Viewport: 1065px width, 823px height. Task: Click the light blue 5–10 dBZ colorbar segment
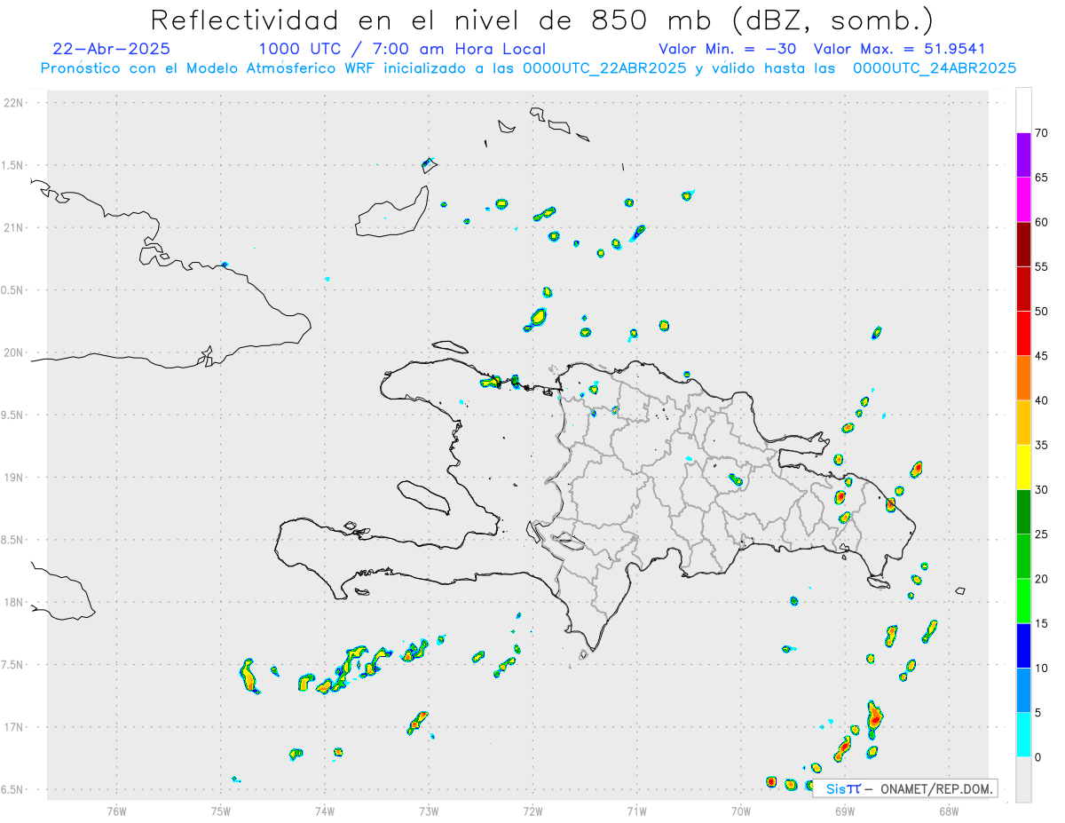[x=1023, y=690]
